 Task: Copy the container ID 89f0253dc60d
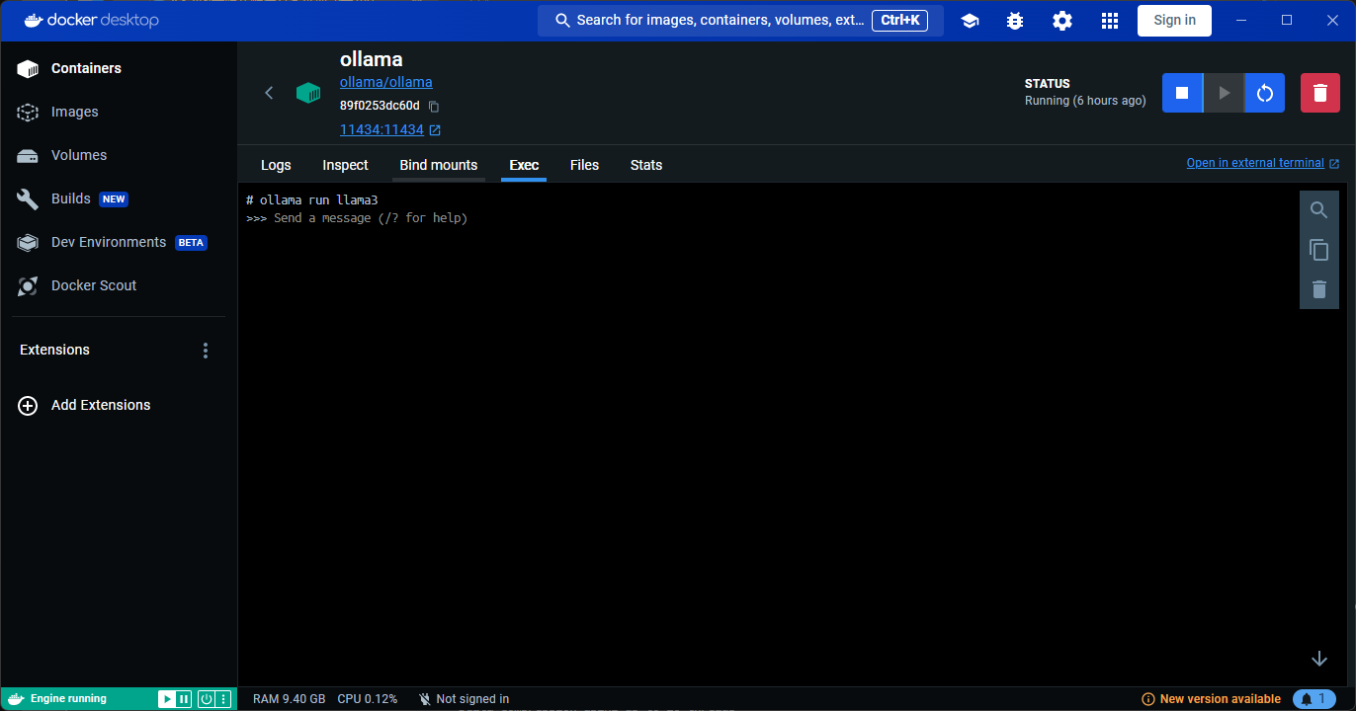coord(434,106)
